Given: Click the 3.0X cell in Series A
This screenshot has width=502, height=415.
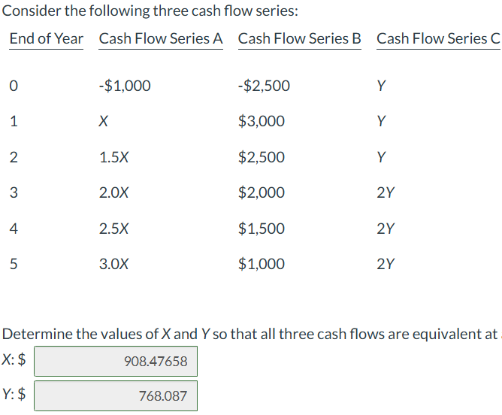Looking at the screenshot, I should coord(113,264).
